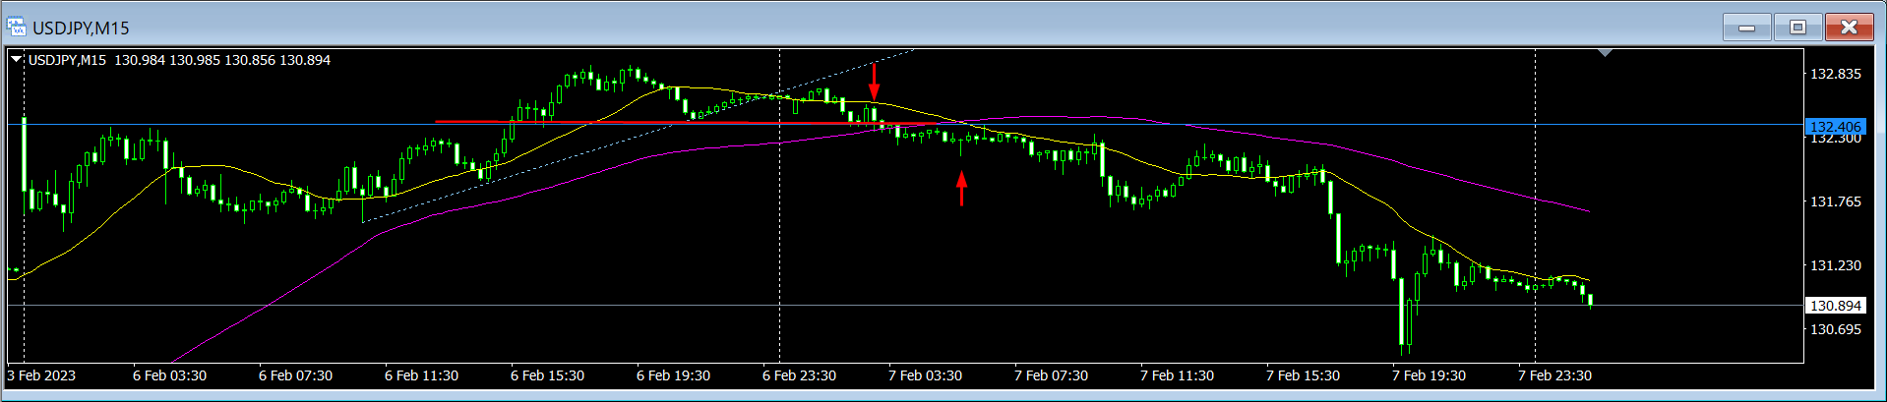
Task: Minimize the USDJPY,M15 chart window
Action: point(1747,28)
